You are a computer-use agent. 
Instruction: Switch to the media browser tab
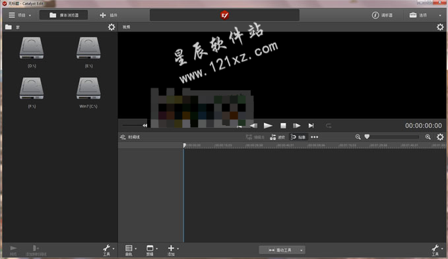tap(64, 15)
